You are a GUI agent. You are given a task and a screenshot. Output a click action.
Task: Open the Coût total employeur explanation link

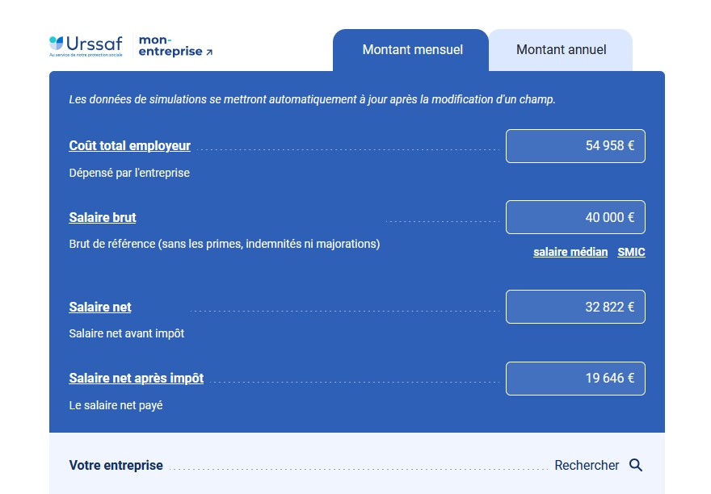(x=130, y=146)
